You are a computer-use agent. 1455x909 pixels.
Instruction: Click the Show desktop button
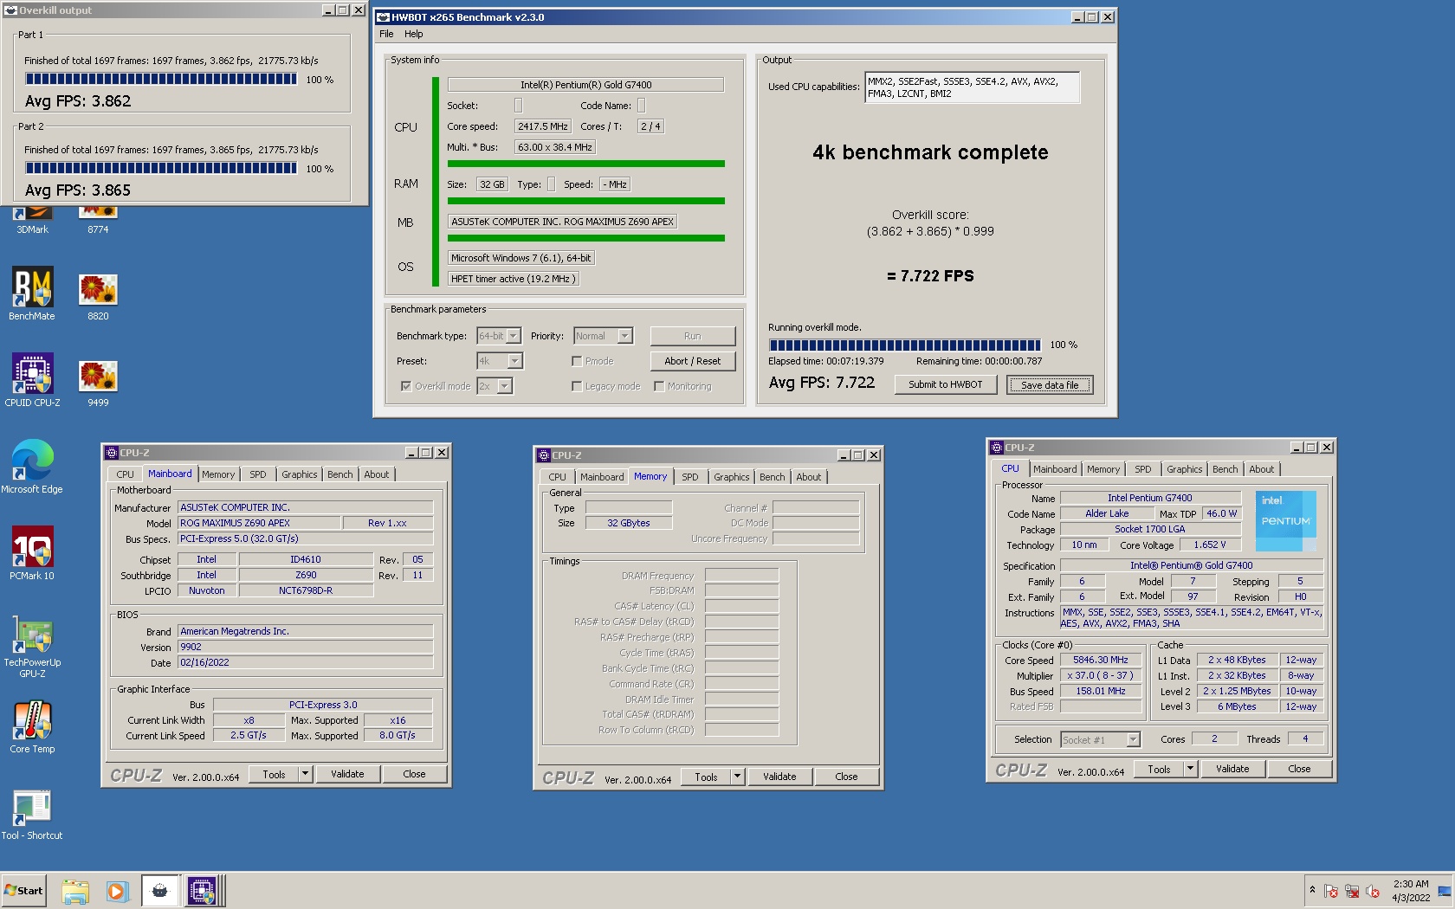point(1445,891)
